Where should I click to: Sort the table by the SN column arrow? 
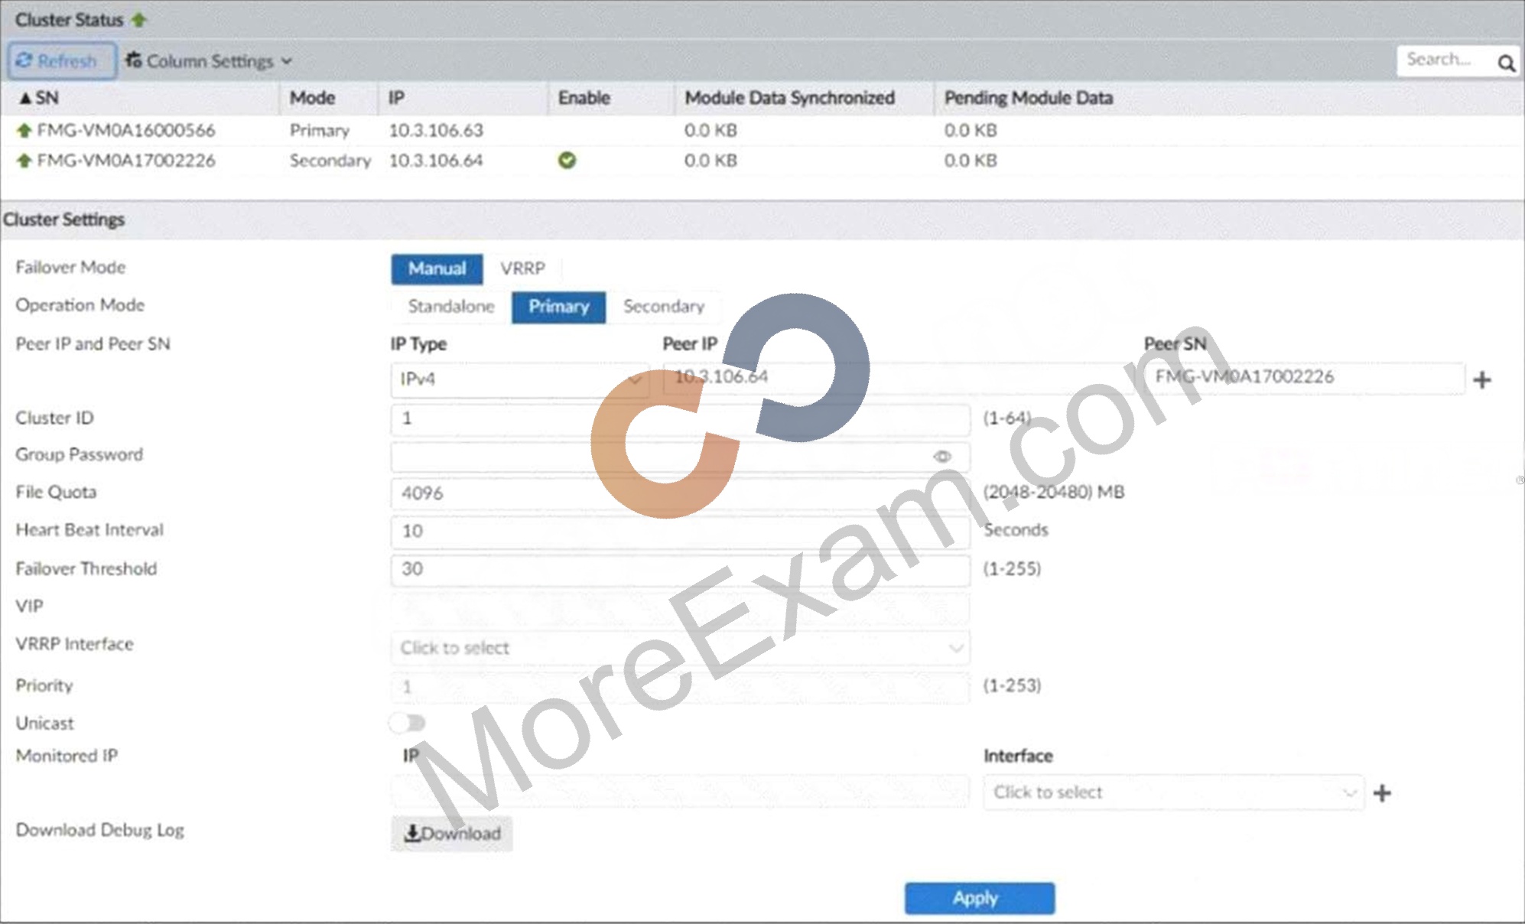pos(25,98)
